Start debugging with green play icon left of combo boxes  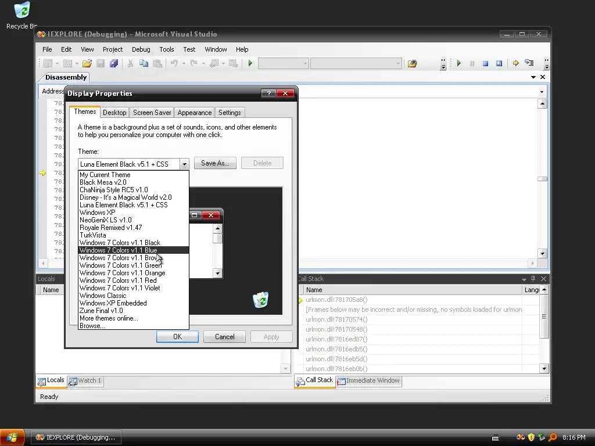(x=250, y=63)
